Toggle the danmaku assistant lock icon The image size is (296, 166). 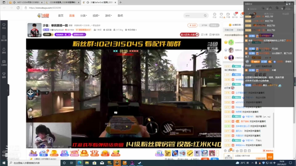(x=287, y=4)
